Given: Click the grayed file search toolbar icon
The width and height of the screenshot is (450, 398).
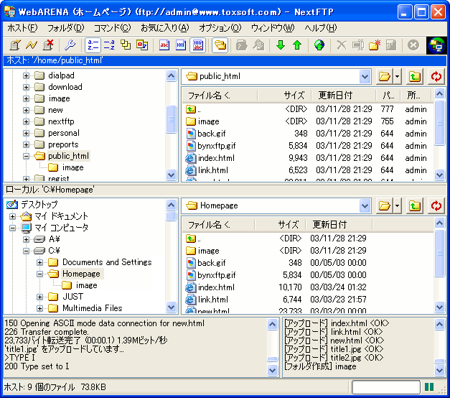Looking at the screenshot, I should (x=258, y=45).
